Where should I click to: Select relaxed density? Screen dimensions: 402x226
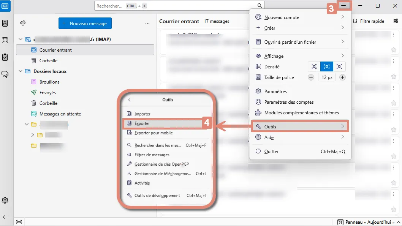[x=339, y=66]
